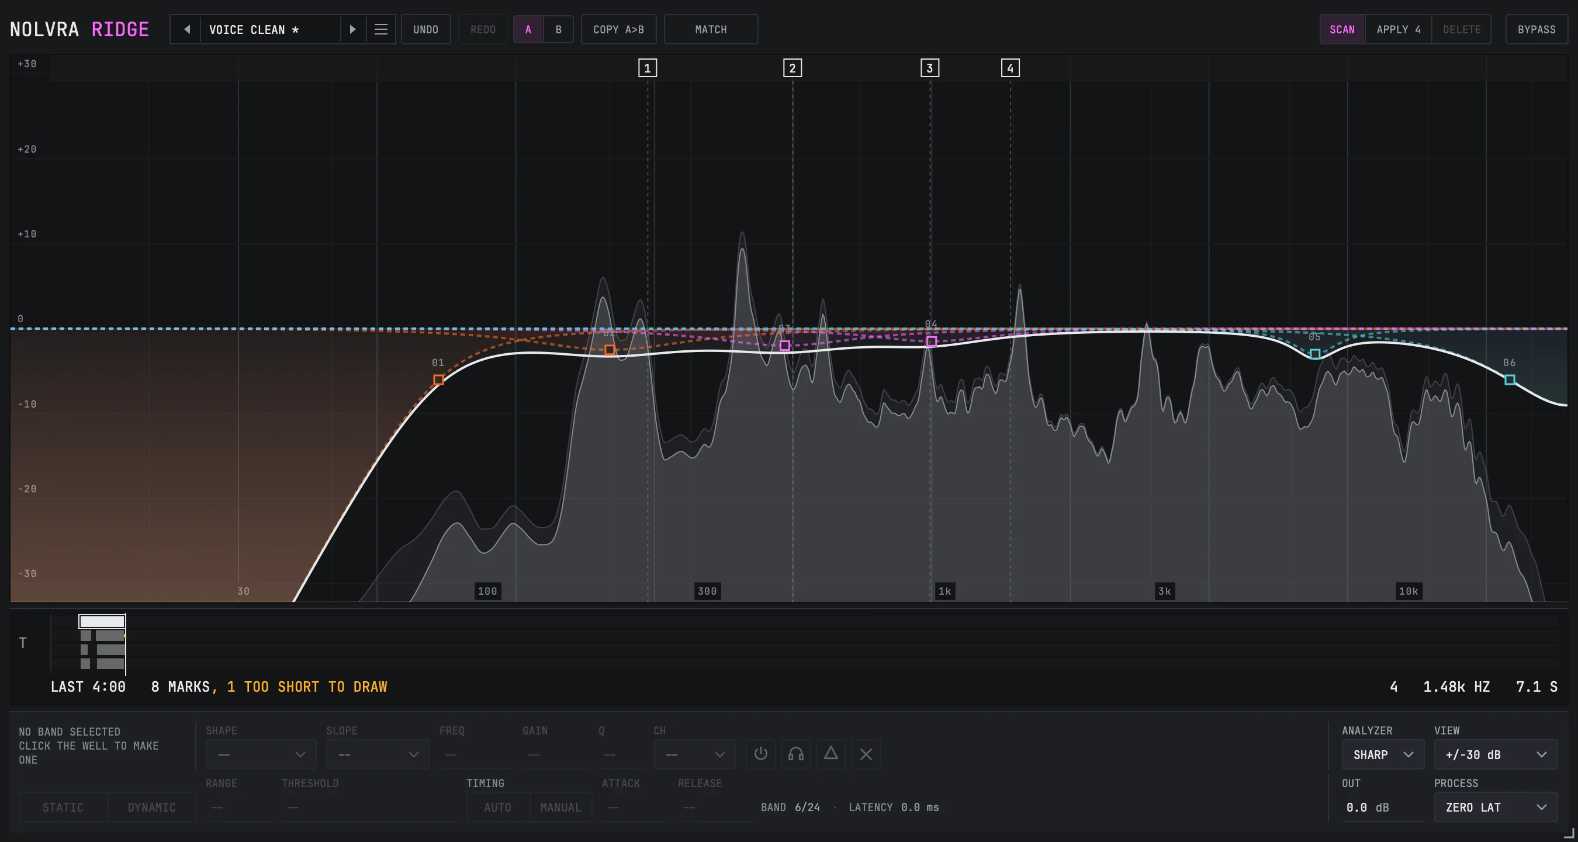Screen dimensions: 1578x842
Task: Select band 02 orange handle
Action: point(610,350)
